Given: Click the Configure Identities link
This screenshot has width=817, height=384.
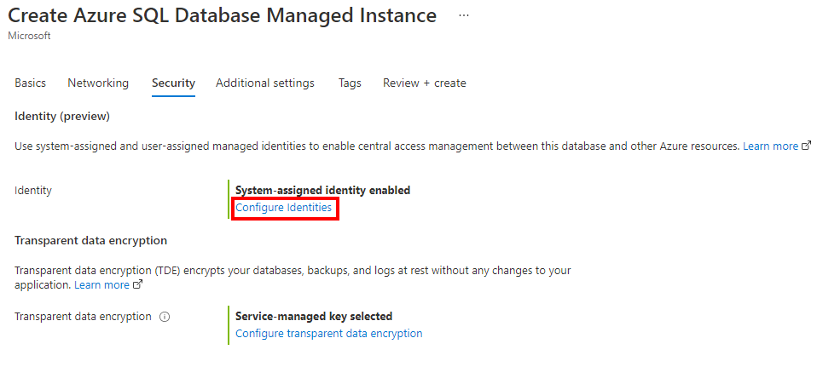Looking at the screenshot, I should pos(283,208).
